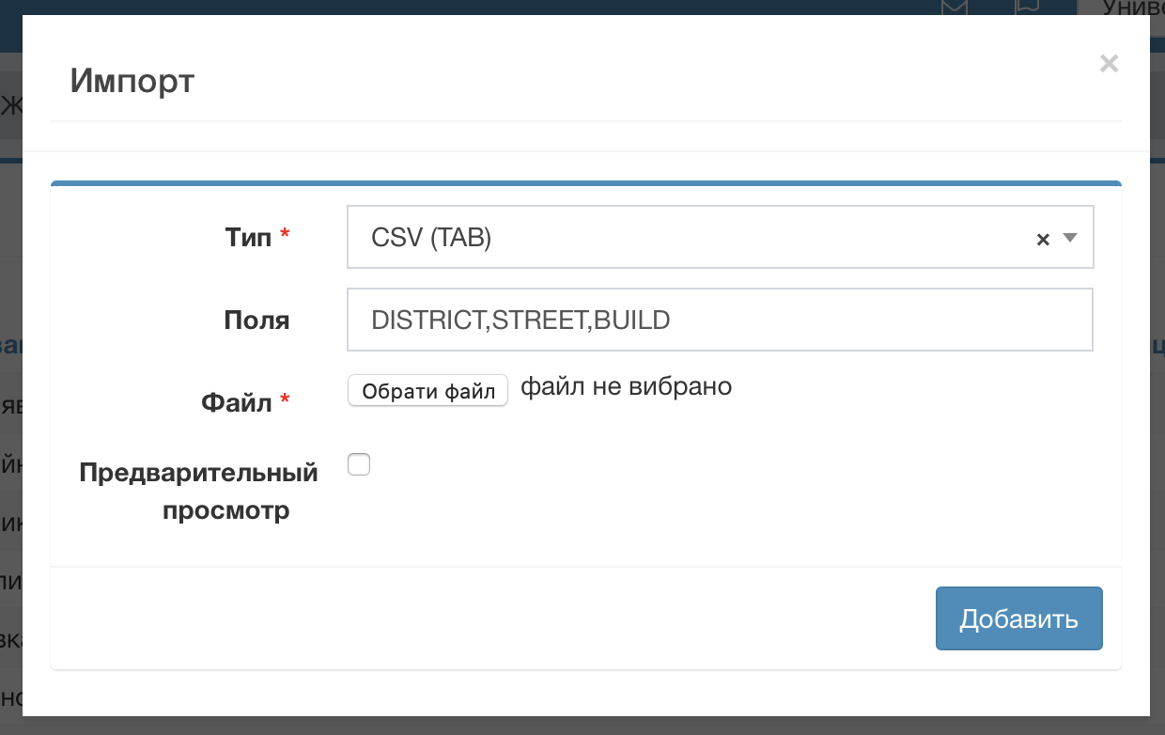Viewport: 1165px width, 735px height.
Task: Click the red asterisk next to Тип
Action: 285,236
